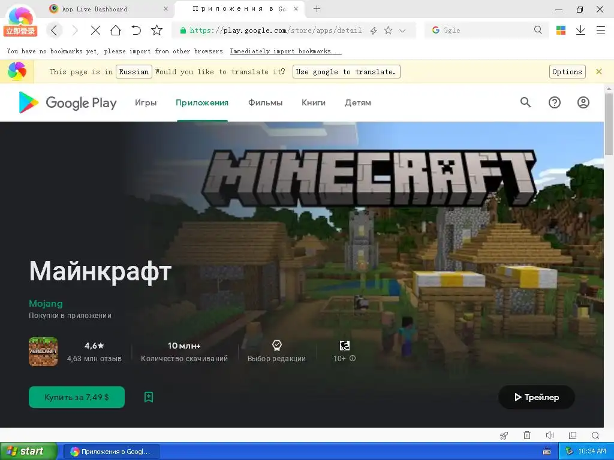Expand the address bar dropdown chevron
The image size is (614, 460).
point(402,31)
